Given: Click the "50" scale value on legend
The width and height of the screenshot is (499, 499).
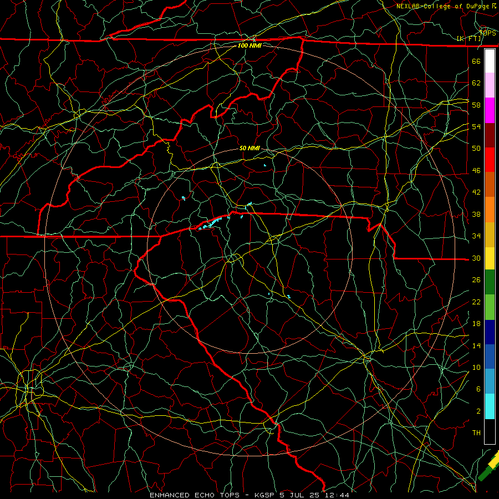Looking at the screenshot, I should tap(476, 148).
